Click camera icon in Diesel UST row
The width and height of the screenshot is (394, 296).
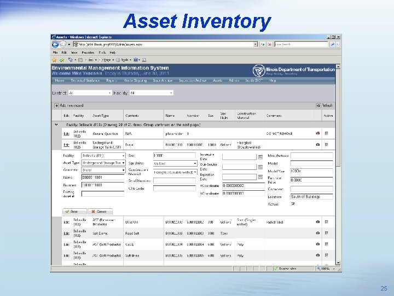tap(318, 145)
